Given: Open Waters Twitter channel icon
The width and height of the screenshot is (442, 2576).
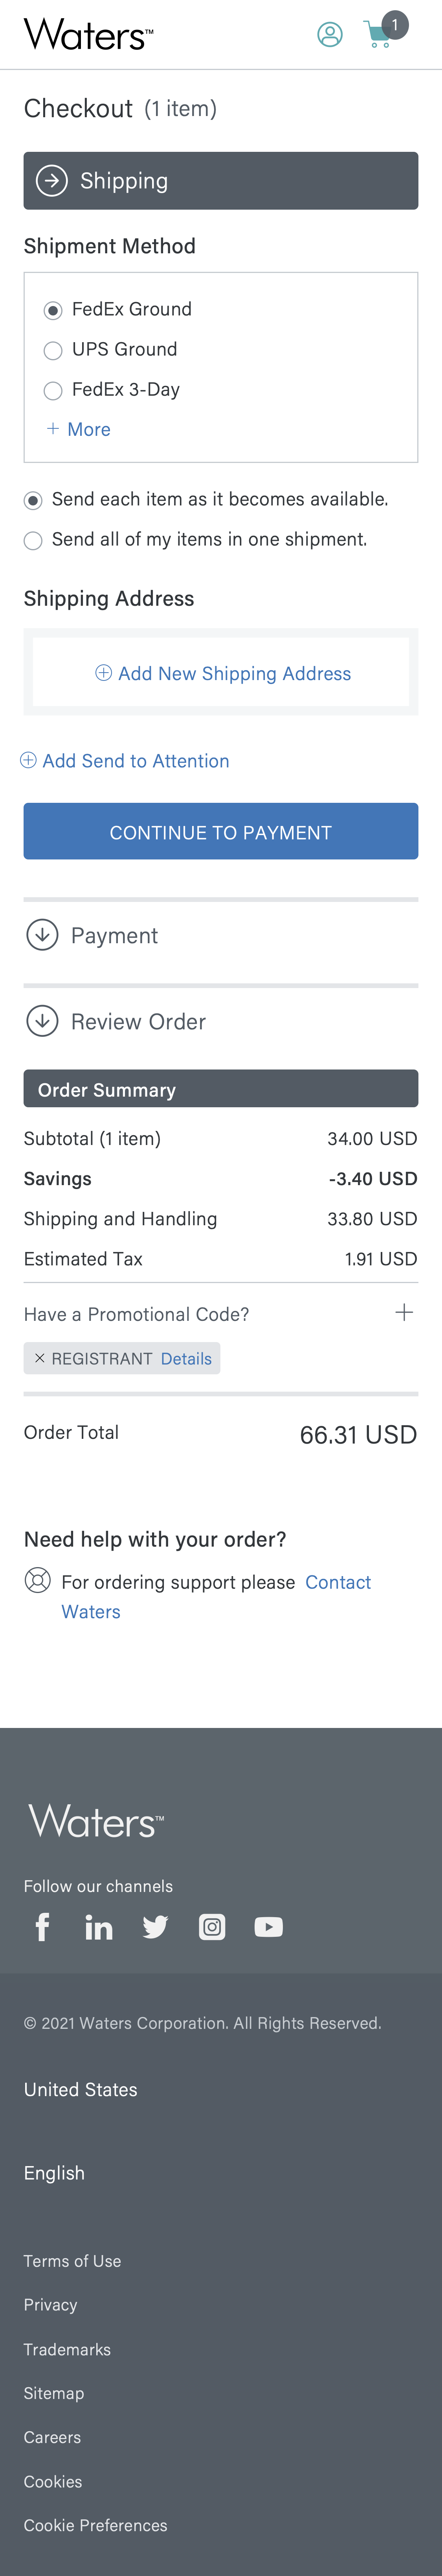Looking at the screenshot, I should (155, 1926).
